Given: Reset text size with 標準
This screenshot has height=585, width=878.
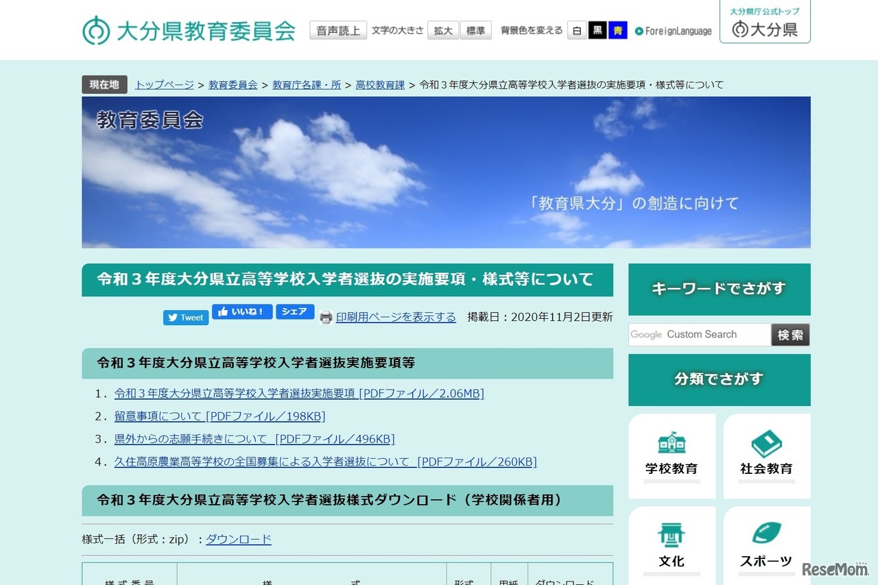Looking at the screenshot, I should click(476, 30).
